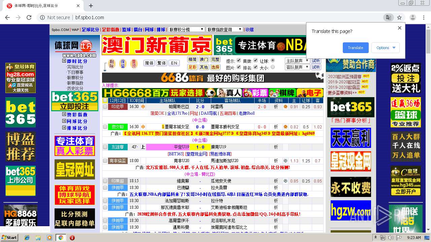Click the blue Translate button
431x242 pixels.
point(356,48)
